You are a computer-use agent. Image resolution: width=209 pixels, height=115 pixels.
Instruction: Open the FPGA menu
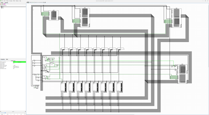tap(14, 1)
